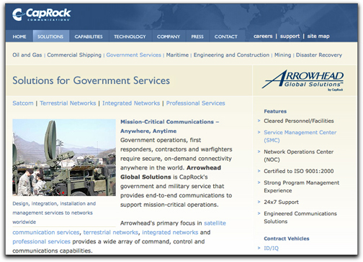
Task: Click the arrow bullet beside Service Management Center
Action: tap(259, 132)
